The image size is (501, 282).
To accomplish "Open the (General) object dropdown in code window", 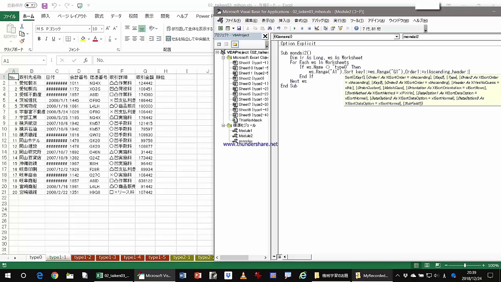I will (396, 37).
